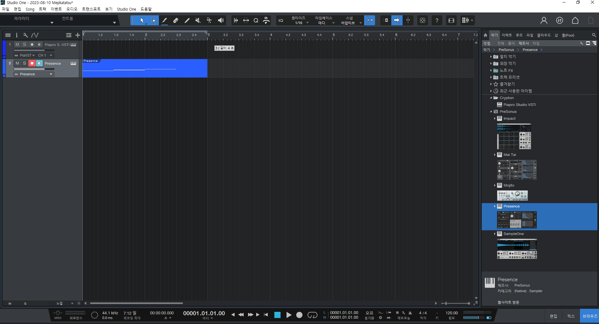Open the 믹스 mixer view
This screenshot has width=599, height=324.
pos(571,316)
